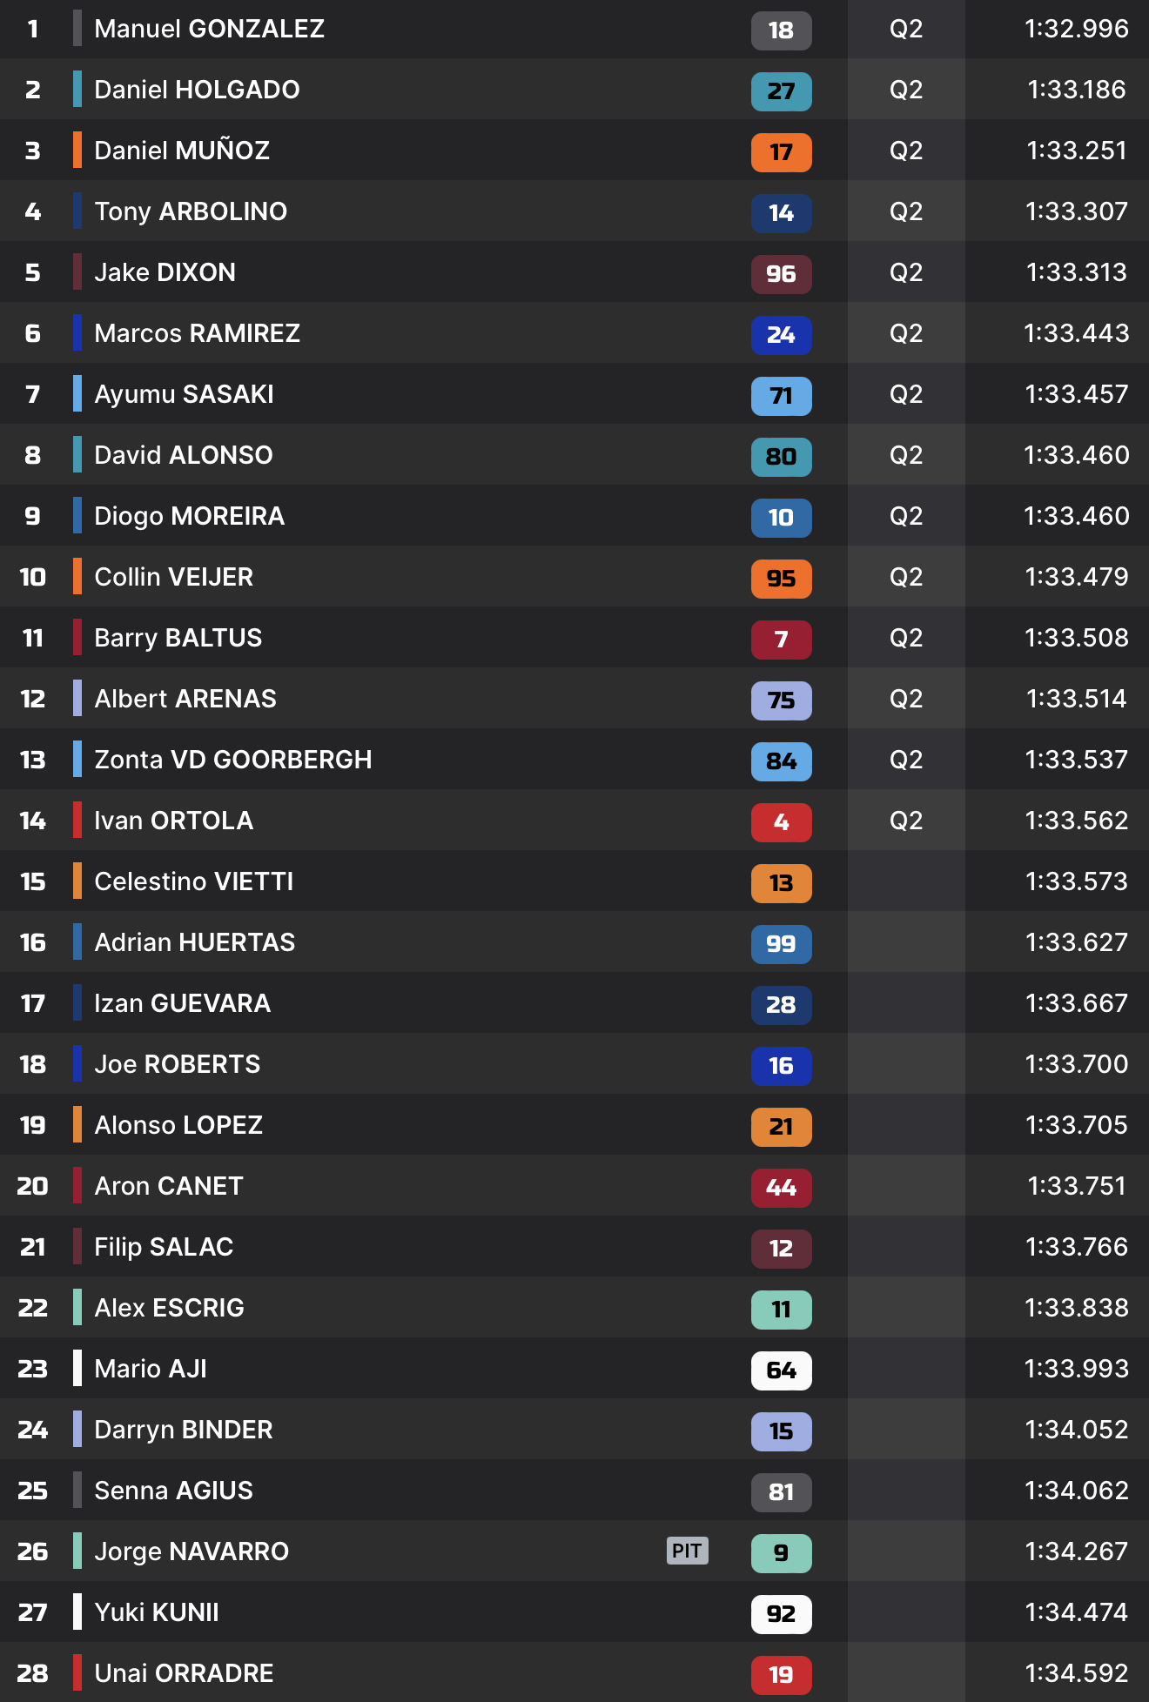The width and height of the screenshot is (1149, 1702).
Task: Click the Q2 label for Daniel Holgado
Action: pos(905,90)
